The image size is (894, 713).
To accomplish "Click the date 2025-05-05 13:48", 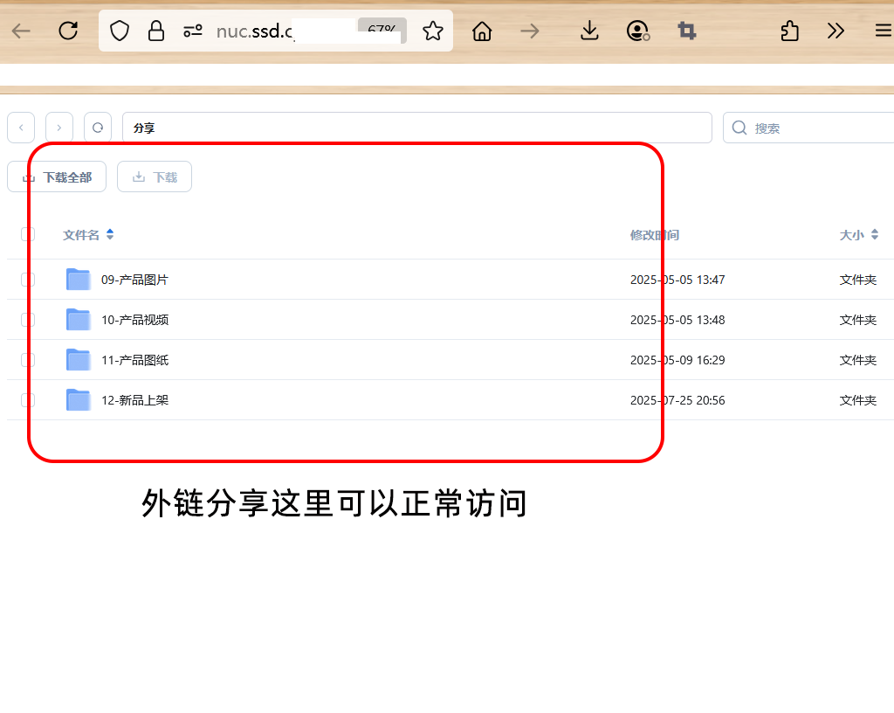I will 677,320.
